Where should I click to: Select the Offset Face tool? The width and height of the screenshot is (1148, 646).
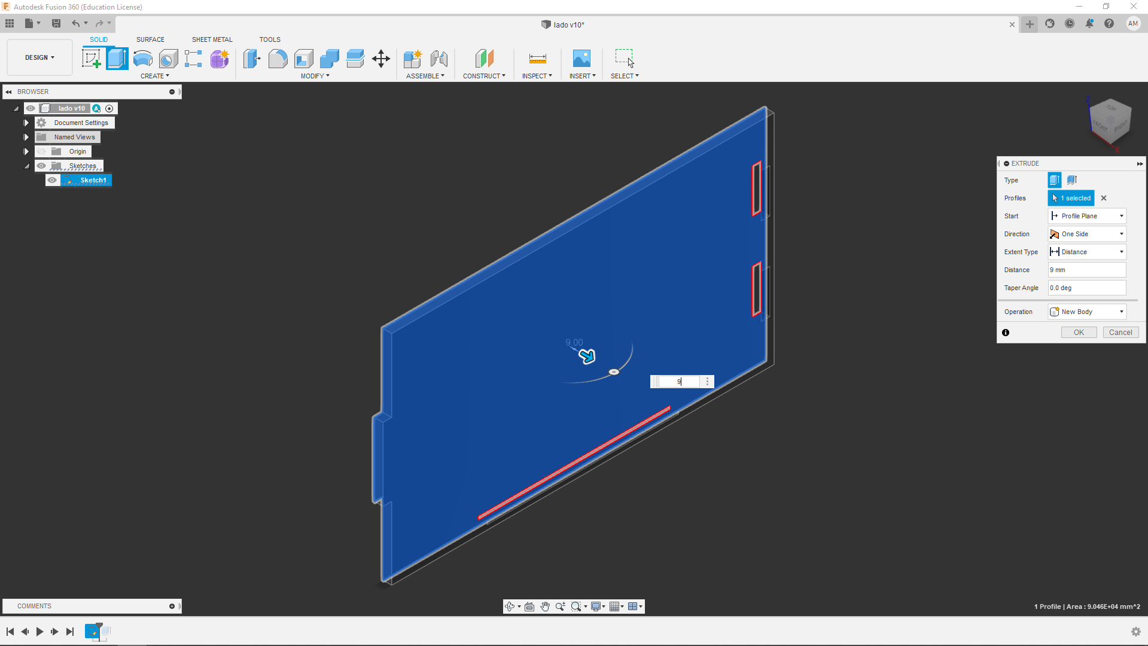click(x=355, y=59)
